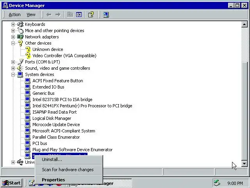This screenshot has height=188, width=250.
Task: Click the Video Controller warning icon
Action: coord(28,56)
